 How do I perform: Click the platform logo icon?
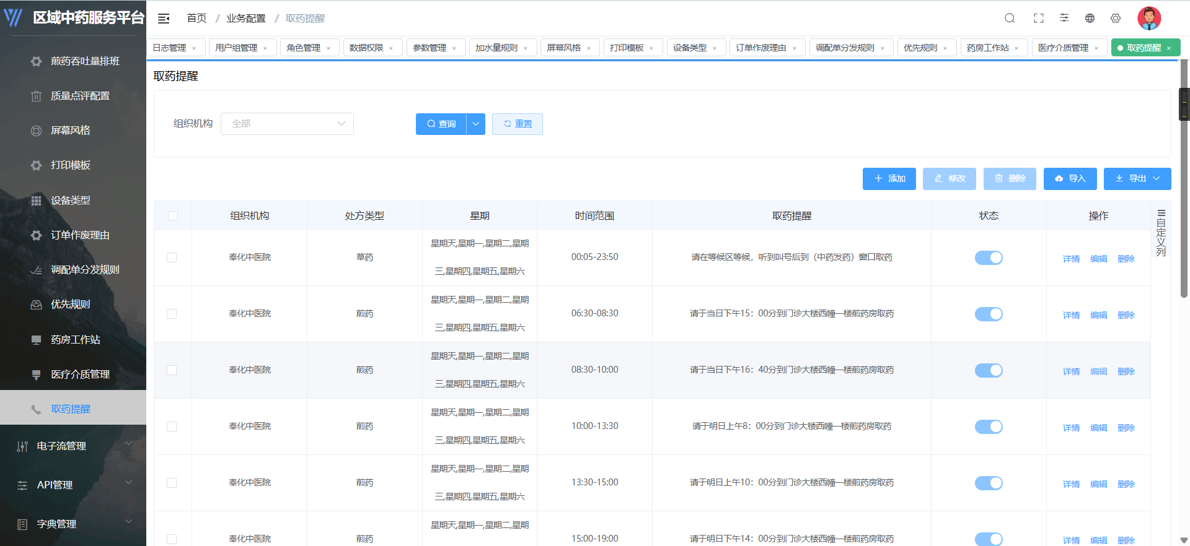click(13, 17)
